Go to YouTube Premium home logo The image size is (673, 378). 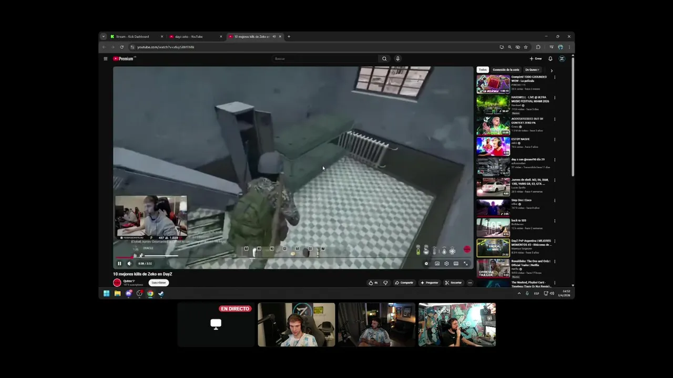[x=124, y=59]
